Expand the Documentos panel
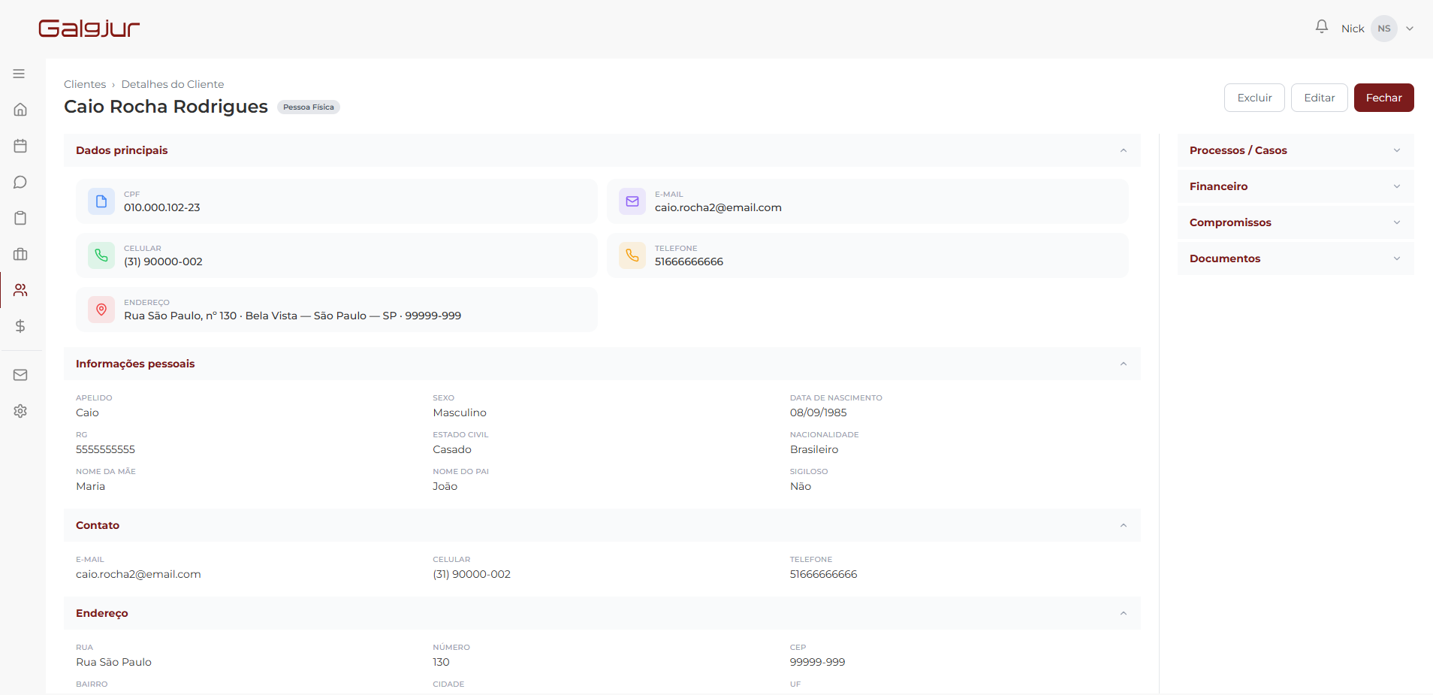The width and height of the screenshot is (1433, 695). click(x=1296, y=258)
